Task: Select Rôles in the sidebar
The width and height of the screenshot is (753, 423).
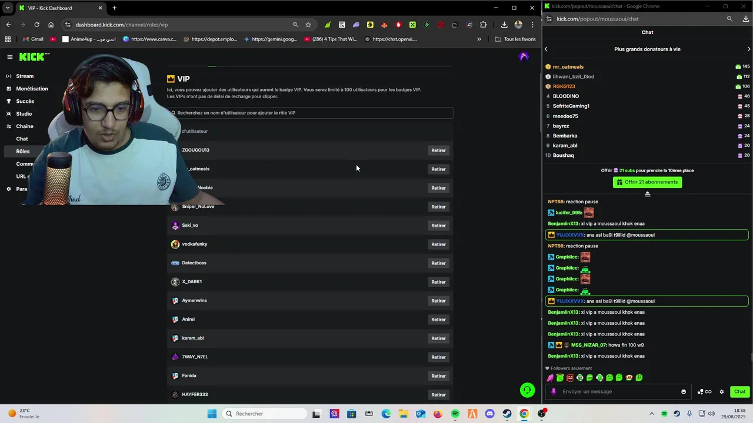Action: tap(23, 152)
